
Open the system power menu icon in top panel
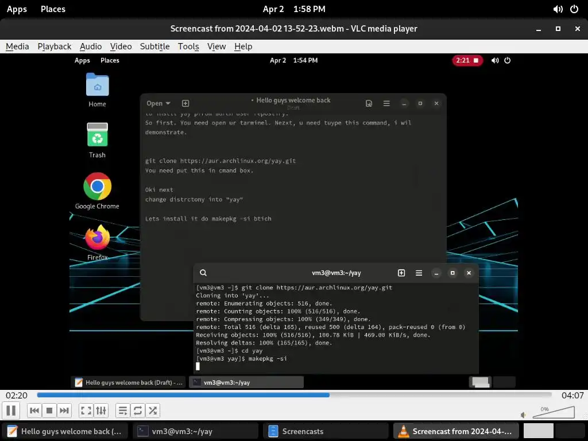click(574, 9)
